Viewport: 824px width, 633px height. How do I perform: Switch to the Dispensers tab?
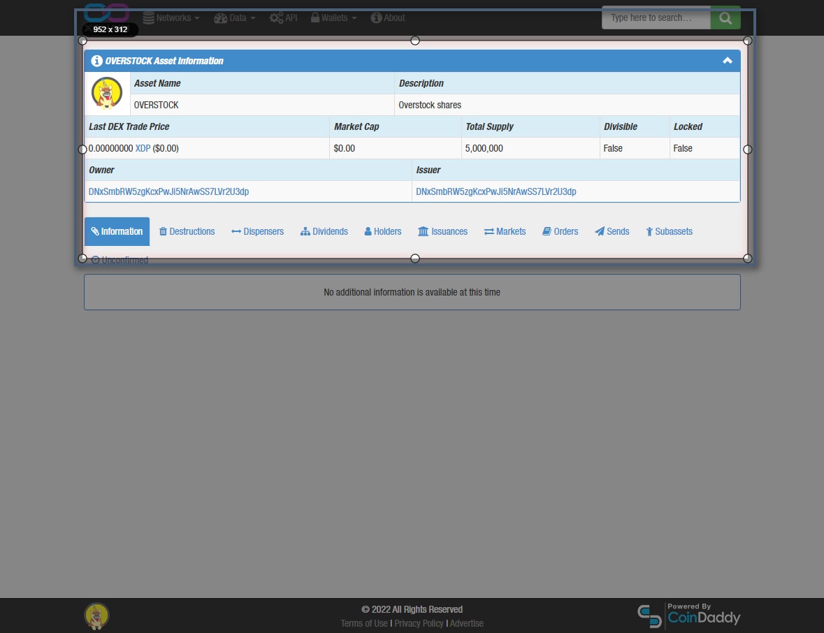pyautogui.click(x=257, y=232)
